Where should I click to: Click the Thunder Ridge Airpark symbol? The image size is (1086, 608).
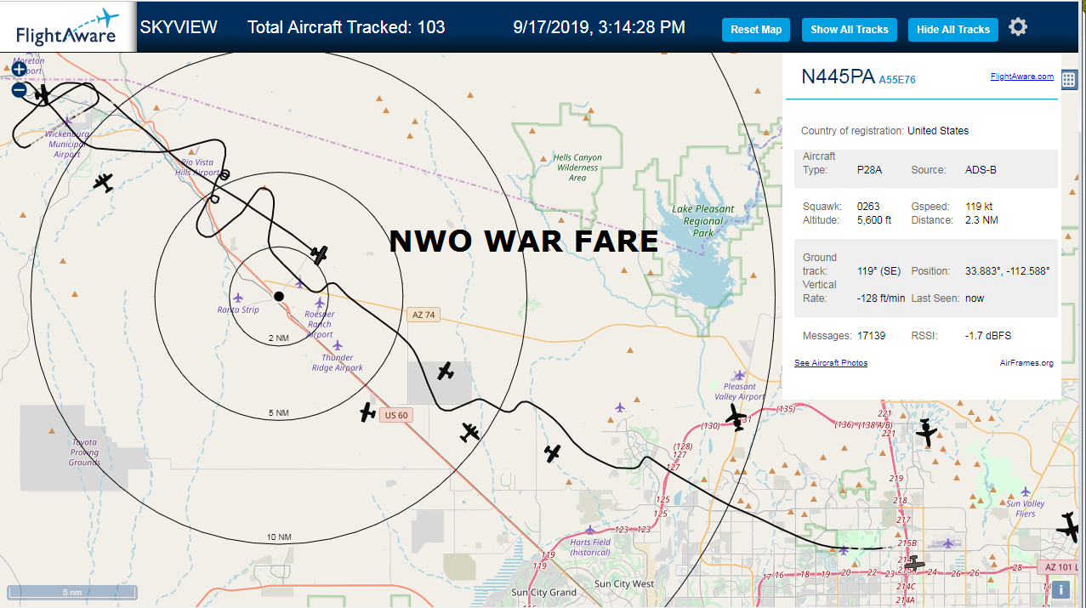click(338, 345)
